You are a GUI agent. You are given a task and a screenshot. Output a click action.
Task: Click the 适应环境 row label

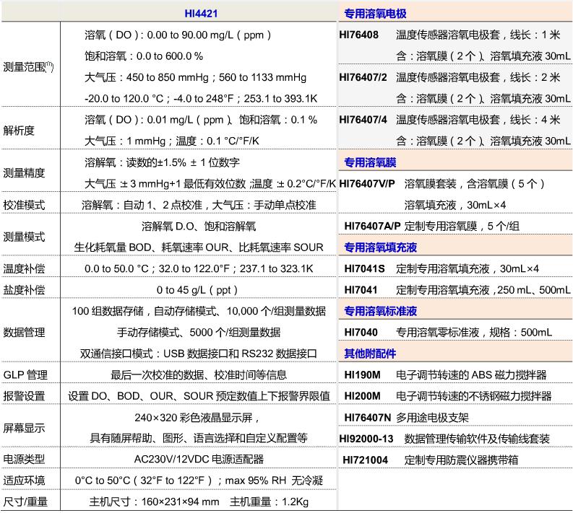pyautogui.click(x=24, y=480)
